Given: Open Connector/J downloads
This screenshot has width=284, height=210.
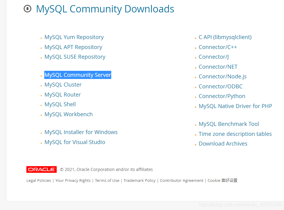Looking at the screenshot, I should [214, 57].
